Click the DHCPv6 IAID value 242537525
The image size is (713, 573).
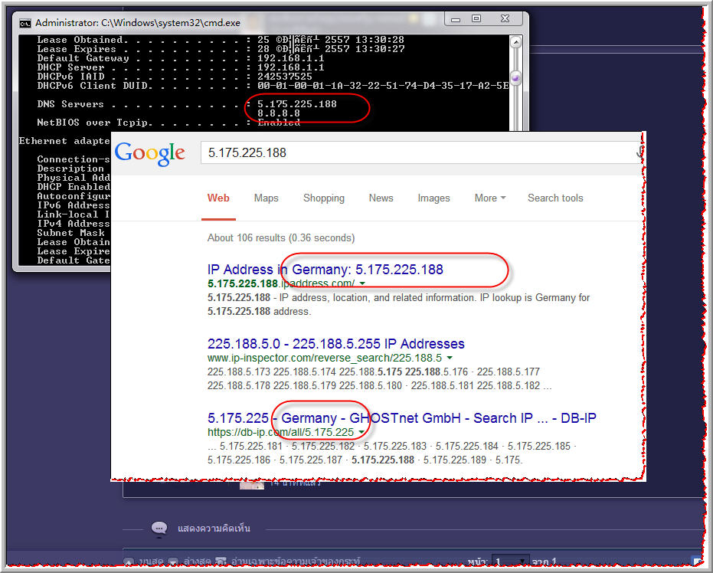click(x=285, y=77)
